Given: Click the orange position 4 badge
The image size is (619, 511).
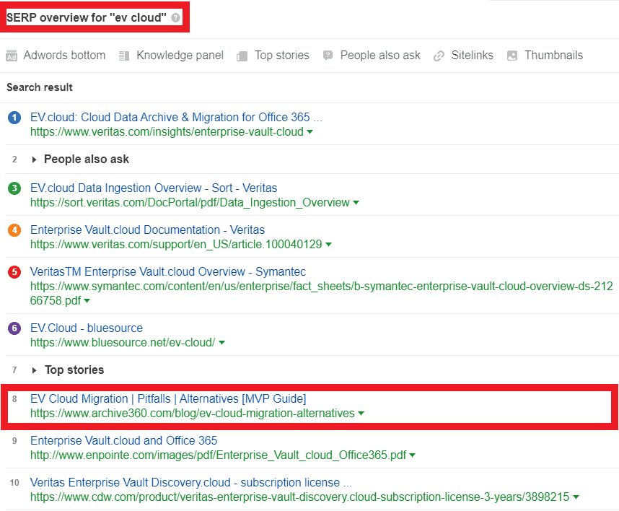Looking at the screenshot, I should coord(14,230).
